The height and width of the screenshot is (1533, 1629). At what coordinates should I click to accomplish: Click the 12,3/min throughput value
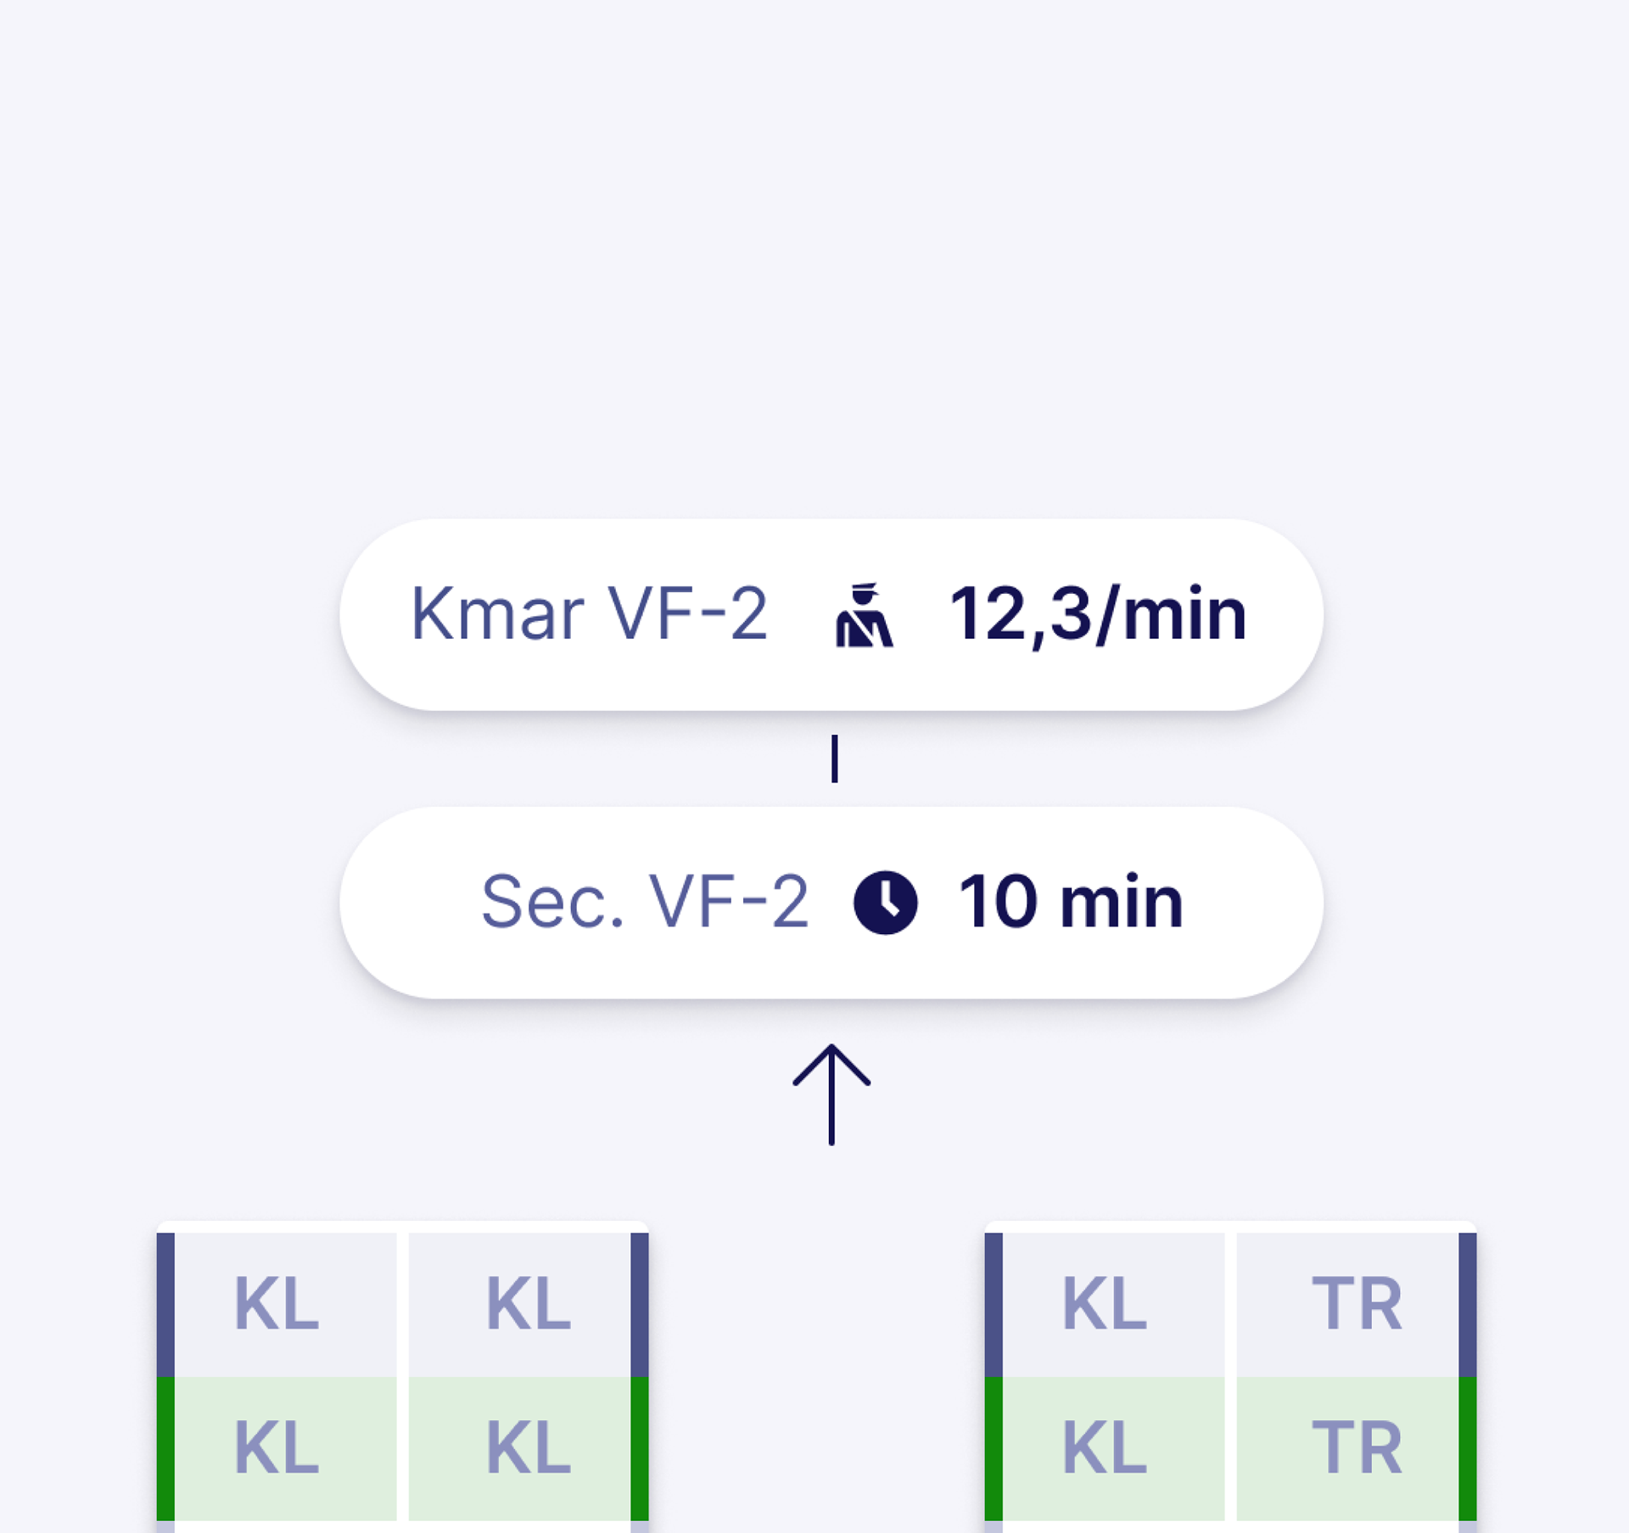(1097, 613)
